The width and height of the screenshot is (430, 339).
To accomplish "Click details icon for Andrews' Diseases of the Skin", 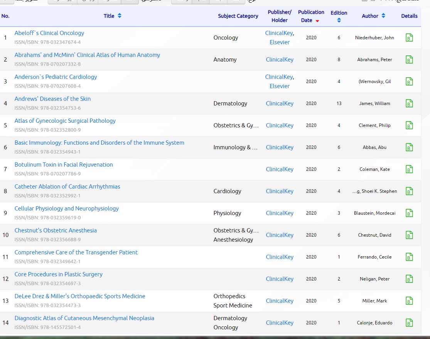I will [x=409, y=104].
